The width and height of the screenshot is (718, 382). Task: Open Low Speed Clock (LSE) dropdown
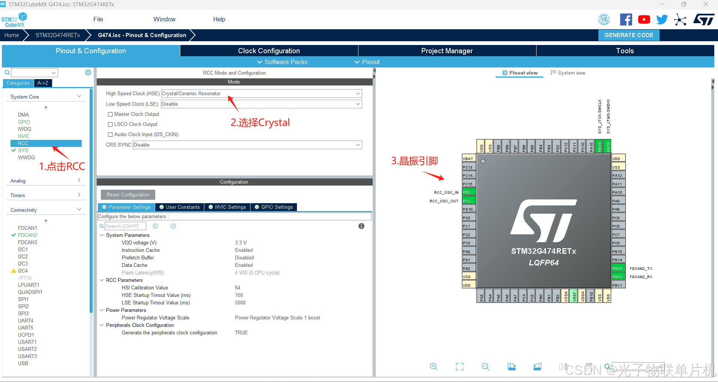point(261,104)
